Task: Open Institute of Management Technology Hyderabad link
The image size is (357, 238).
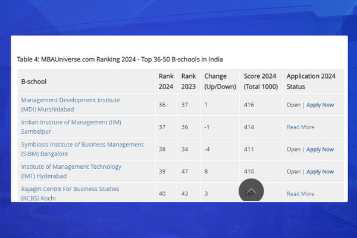Action: point(71,171)
